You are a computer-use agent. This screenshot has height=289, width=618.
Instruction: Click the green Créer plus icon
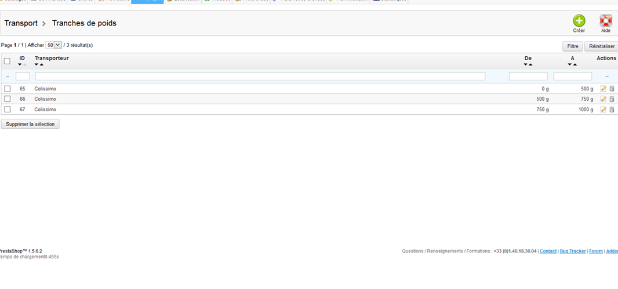click(579, 21)
